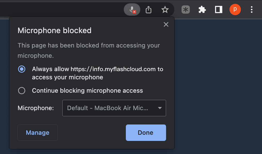Select Continue blocking microphone access

[x=22, y=91]
